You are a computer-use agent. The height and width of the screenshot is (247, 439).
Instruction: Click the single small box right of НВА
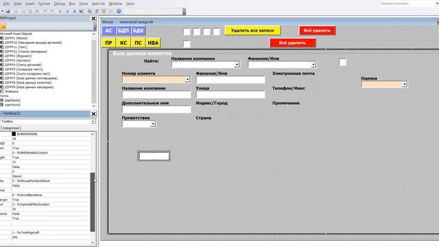(187, 44)
